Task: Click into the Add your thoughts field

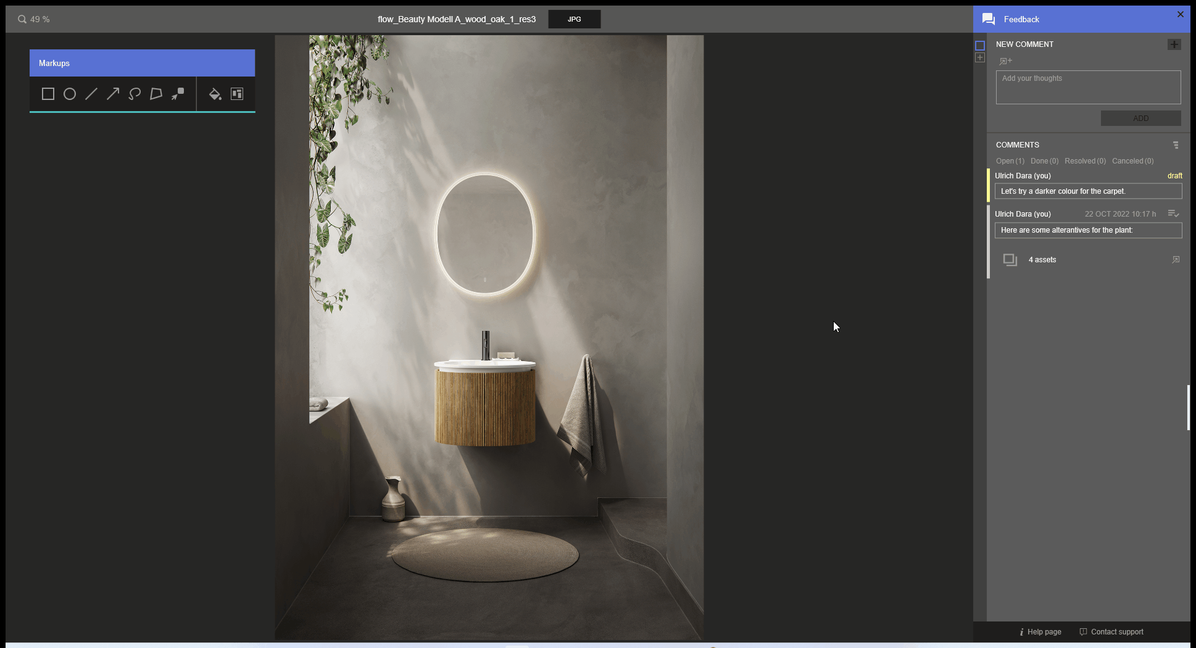Action: pos(1089,87)
